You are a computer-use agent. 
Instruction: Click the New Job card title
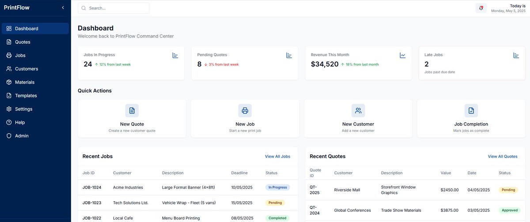(245, 124)
